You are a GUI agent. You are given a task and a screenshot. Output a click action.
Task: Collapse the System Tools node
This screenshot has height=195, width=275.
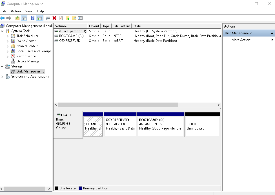2,31
